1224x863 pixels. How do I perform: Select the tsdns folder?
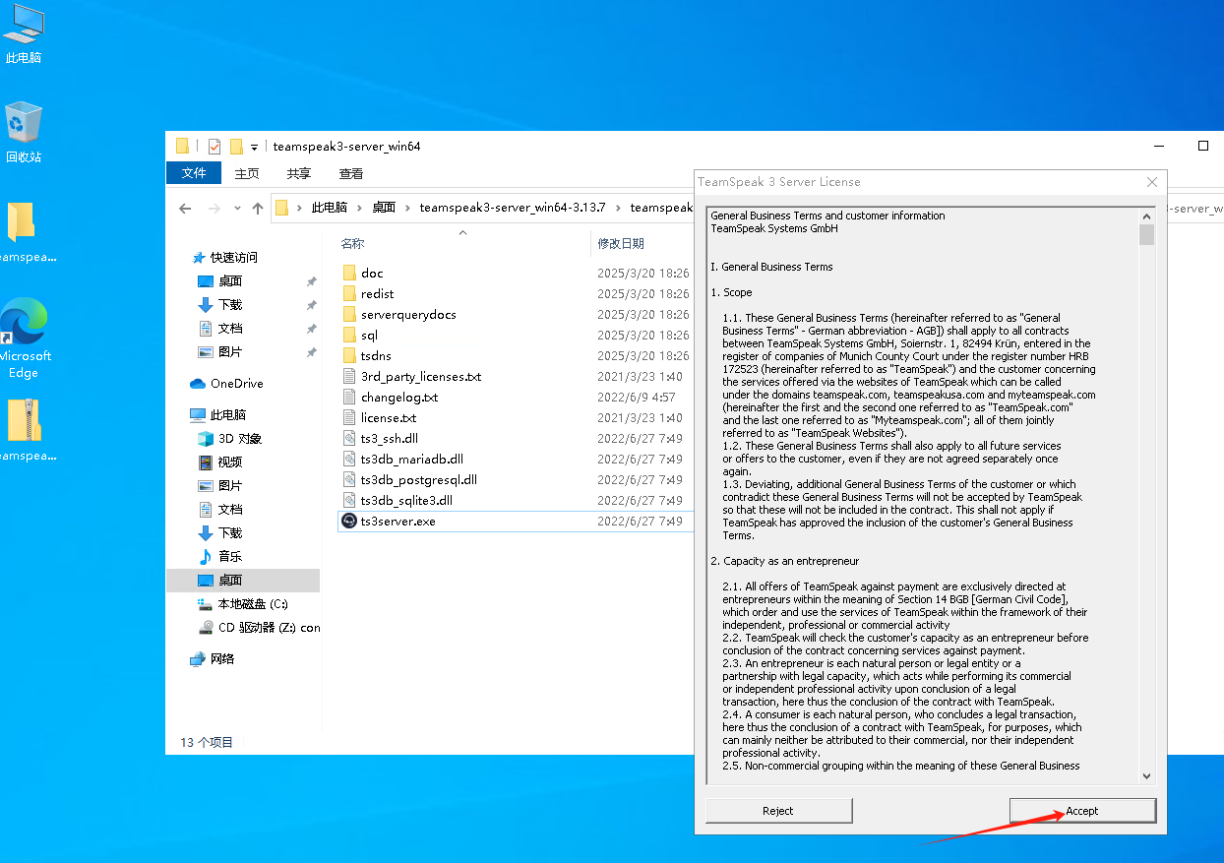tap(376, 356)
